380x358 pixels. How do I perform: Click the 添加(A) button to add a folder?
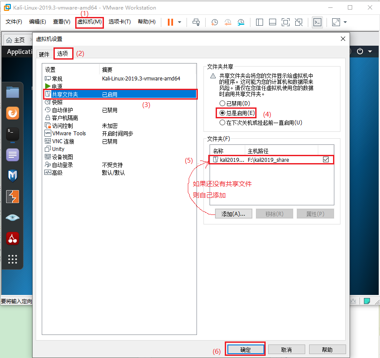click(x=233, y=213)
